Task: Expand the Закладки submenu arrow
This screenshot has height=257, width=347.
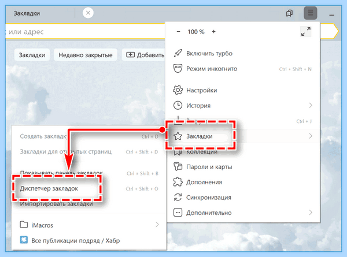Action: 311,136
